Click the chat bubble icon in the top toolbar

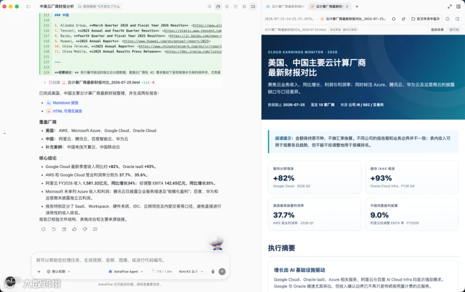(209, 6)
